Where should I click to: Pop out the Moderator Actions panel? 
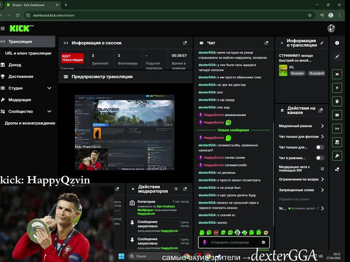185,189
